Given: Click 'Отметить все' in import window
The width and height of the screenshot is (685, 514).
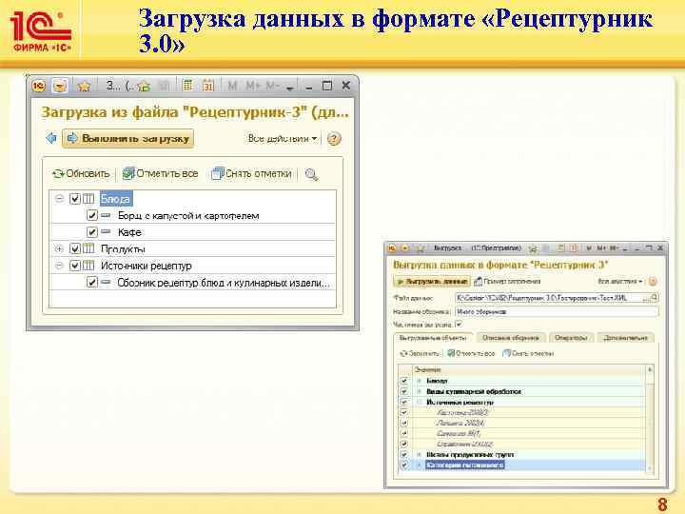Looking at the screenshot, I should click(161, 173).
